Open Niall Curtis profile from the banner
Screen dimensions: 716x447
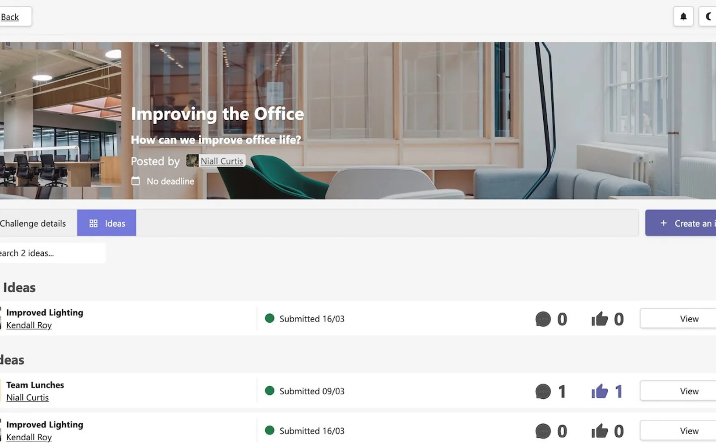[222, 161]
